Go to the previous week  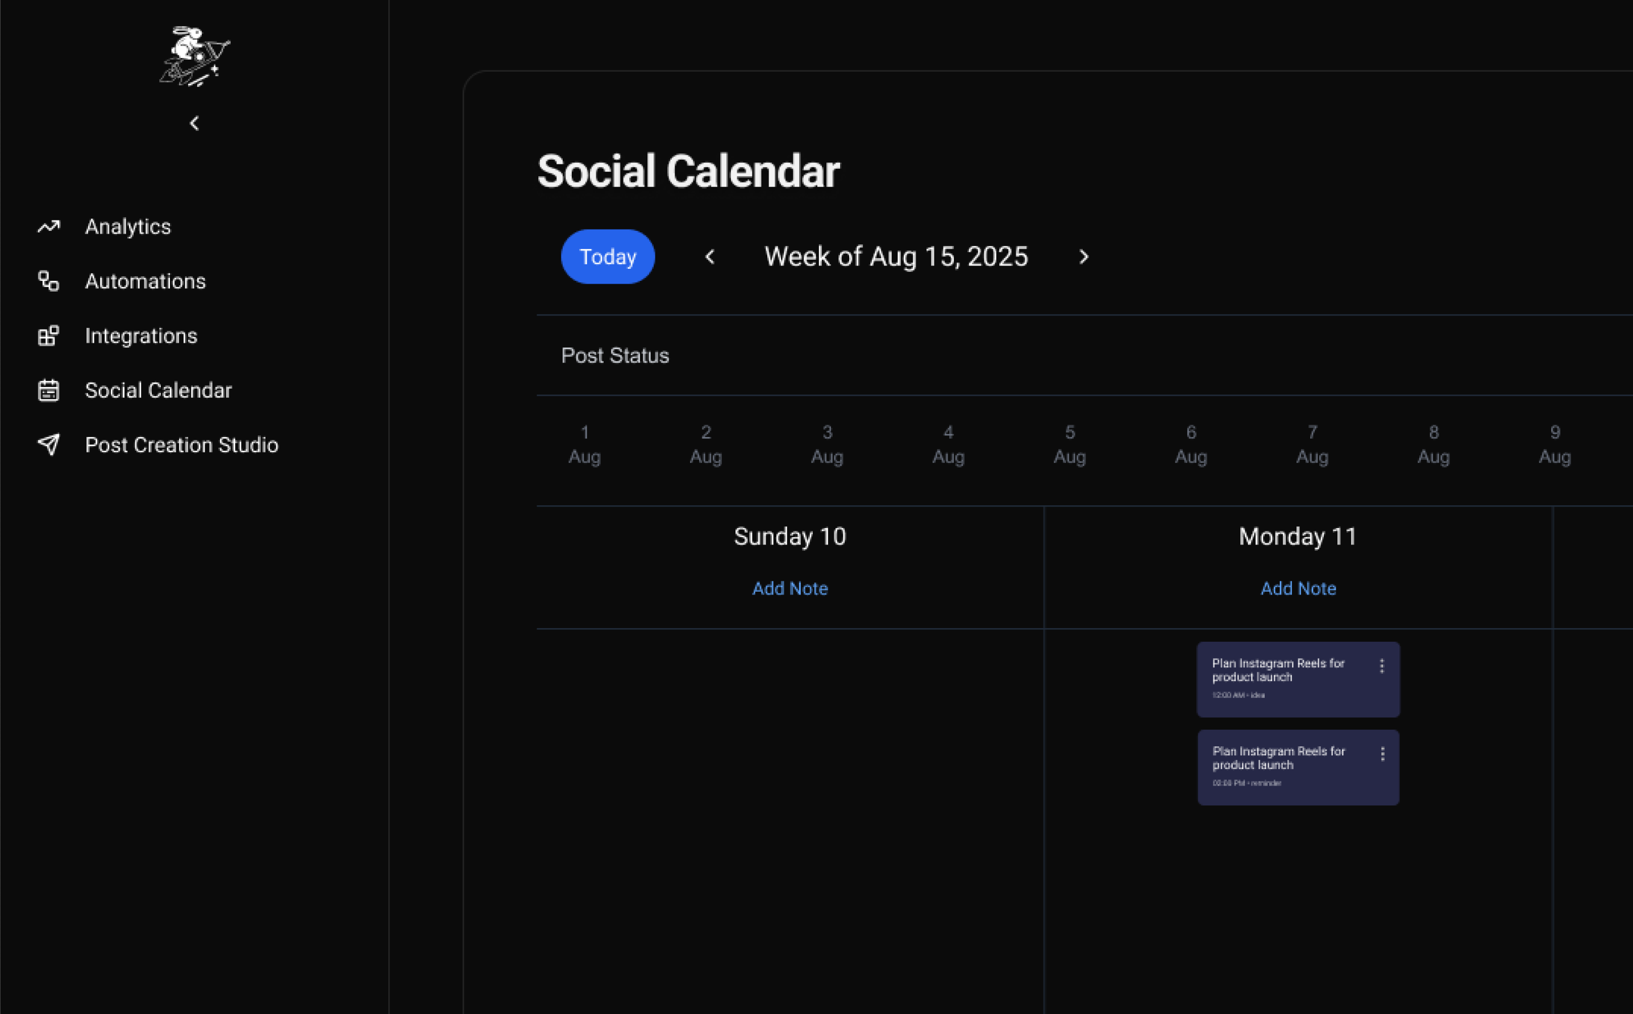(709, 256)
